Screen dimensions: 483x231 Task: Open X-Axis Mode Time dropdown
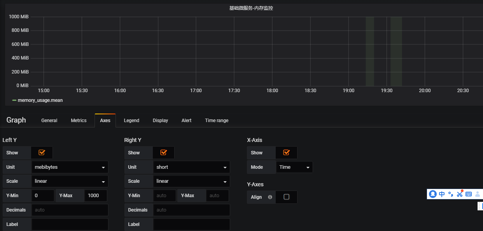tap(294, 167)
